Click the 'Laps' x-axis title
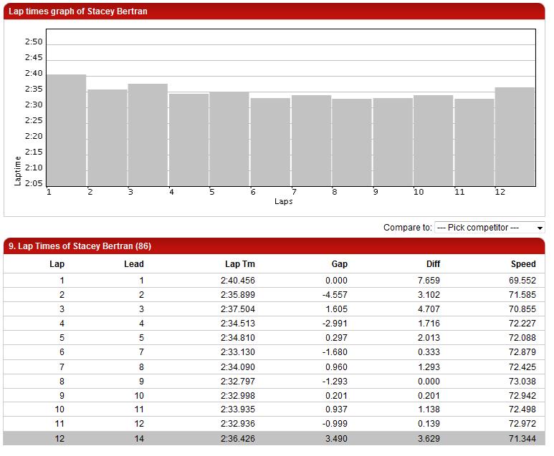The height and width of the screenshot is (456, 554). 284,202
